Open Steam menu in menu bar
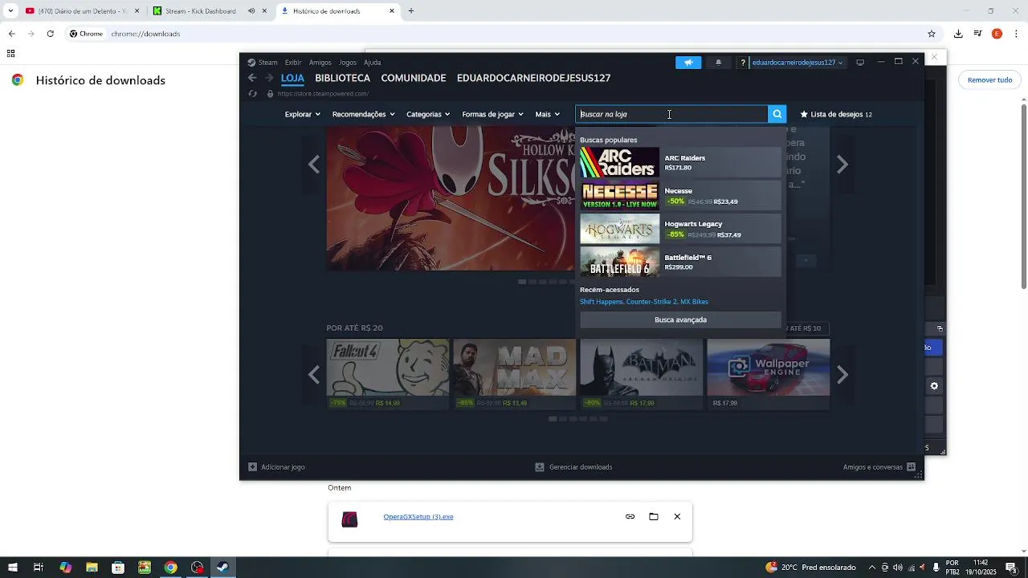 coord(263,63)
